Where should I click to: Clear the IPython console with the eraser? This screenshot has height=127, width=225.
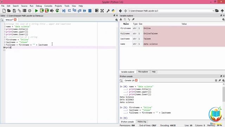(x=220, y=80)
